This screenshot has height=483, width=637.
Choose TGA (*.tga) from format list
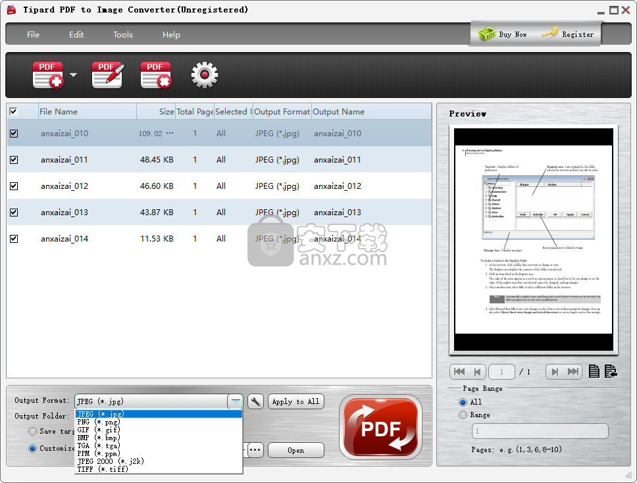159,445
